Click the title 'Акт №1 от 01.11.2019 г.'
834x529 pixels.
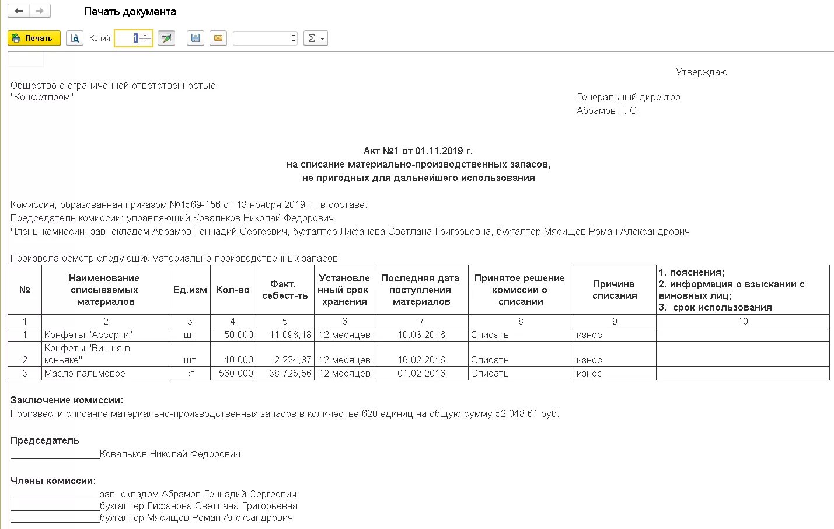point(418,151)
